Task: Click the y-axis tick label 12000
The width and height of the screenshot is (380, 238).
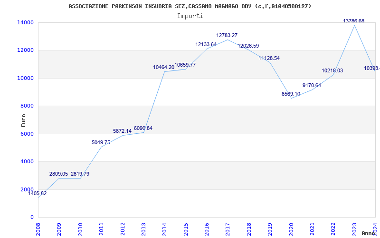Action: click(x=25, y=50)
